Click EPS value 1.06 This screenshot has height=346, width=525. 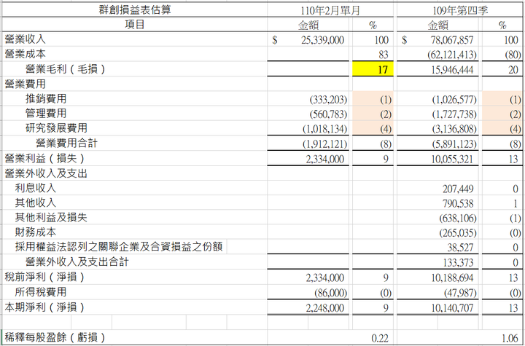[x=510, y=338]
